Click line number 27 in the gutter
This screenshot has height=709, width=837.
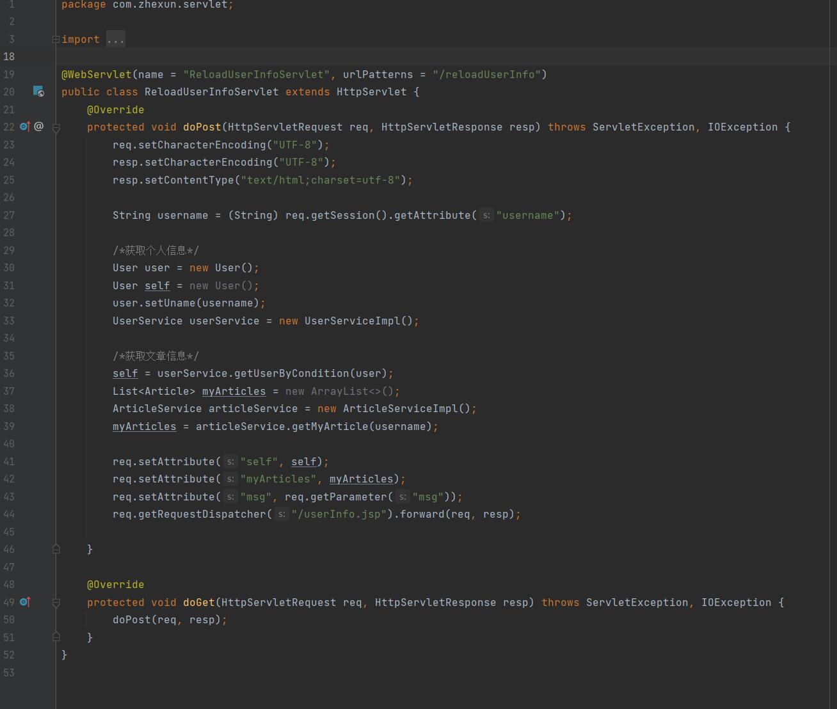click(9, 215)
